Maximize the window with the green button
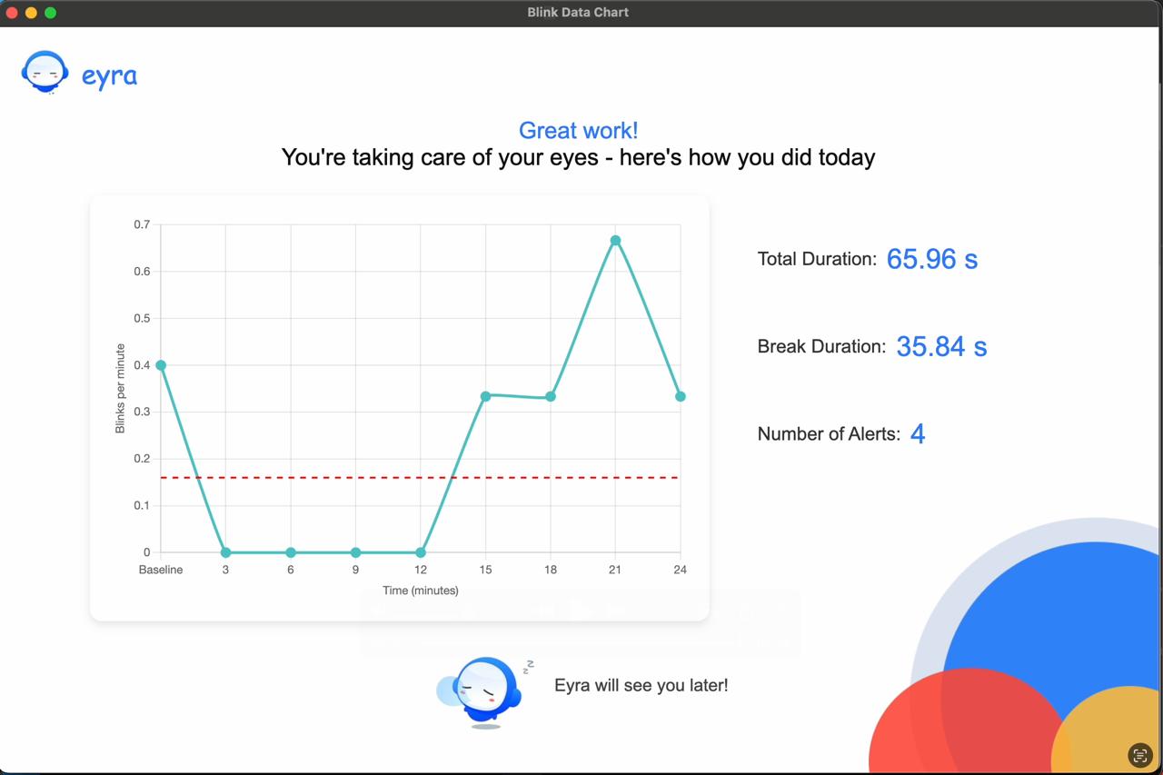 click(50, 13)
